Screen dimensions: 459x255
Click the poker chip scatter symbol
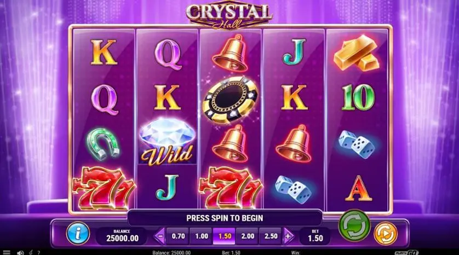[x=231, y=100]
